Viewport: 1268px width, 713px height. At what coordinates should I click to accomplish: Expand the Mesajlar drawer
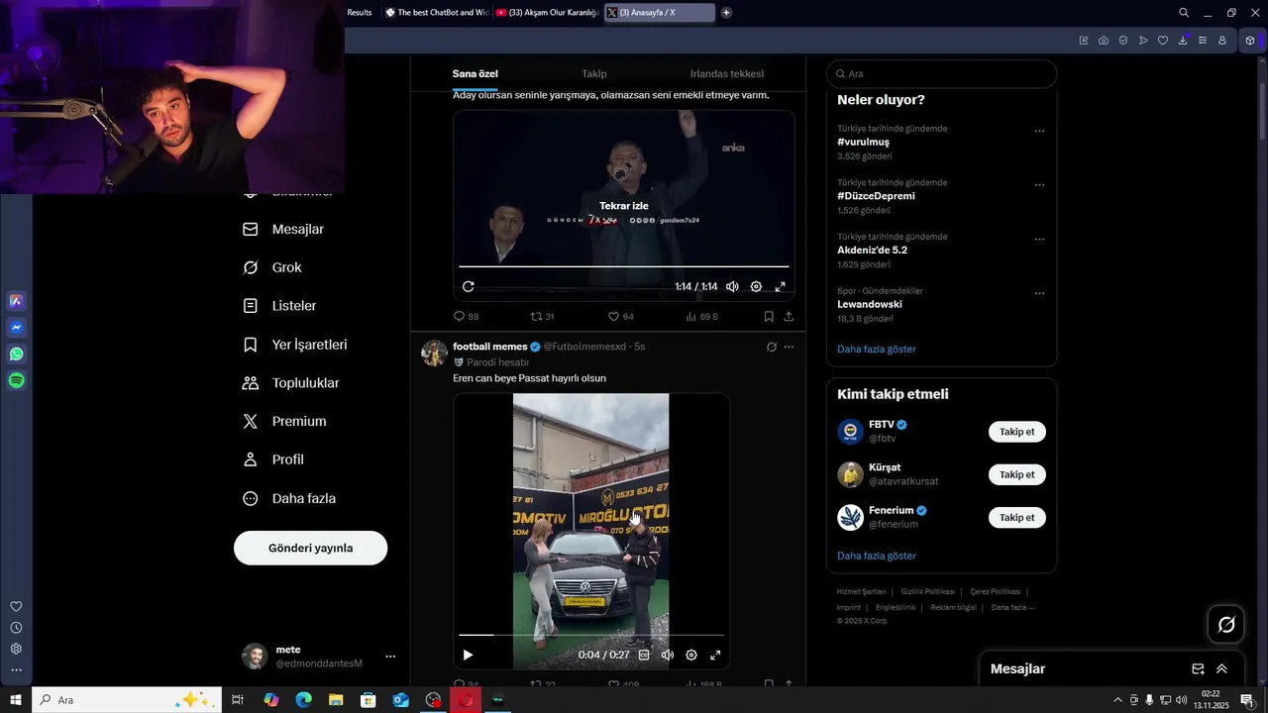(1221, 668)
